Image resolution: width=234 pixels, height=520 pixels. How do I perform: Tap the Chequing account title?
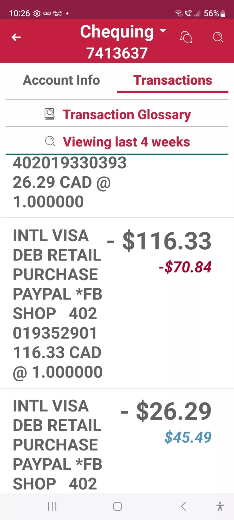(x=117, y=32)
